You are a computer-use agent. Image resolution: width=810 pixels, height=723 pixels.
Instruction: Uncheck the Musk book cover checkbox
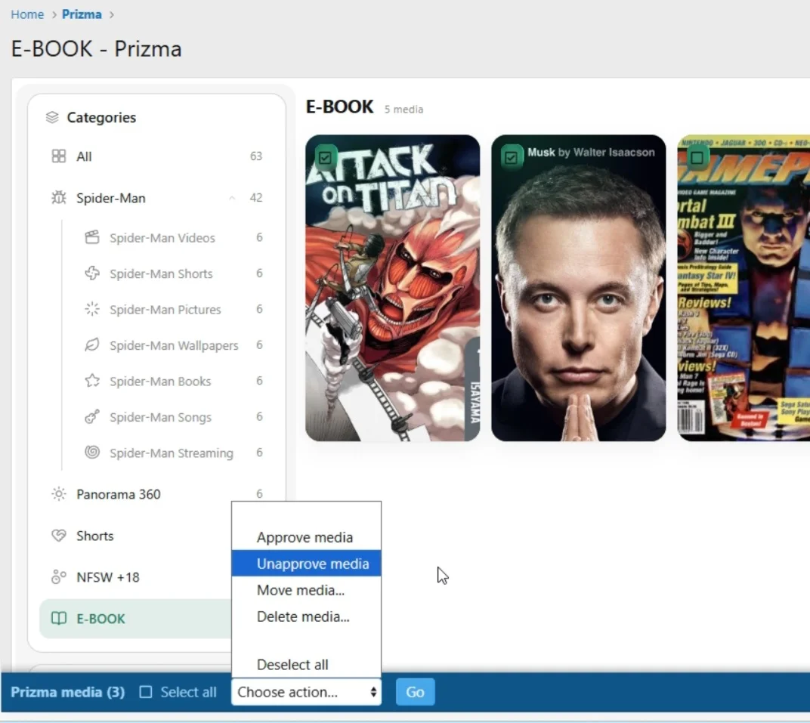click(511, 157)
